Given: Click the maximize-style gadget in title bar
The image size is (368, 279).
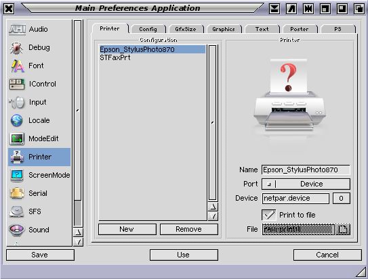Looking at the screenshot, I should [x=342, y=9].
